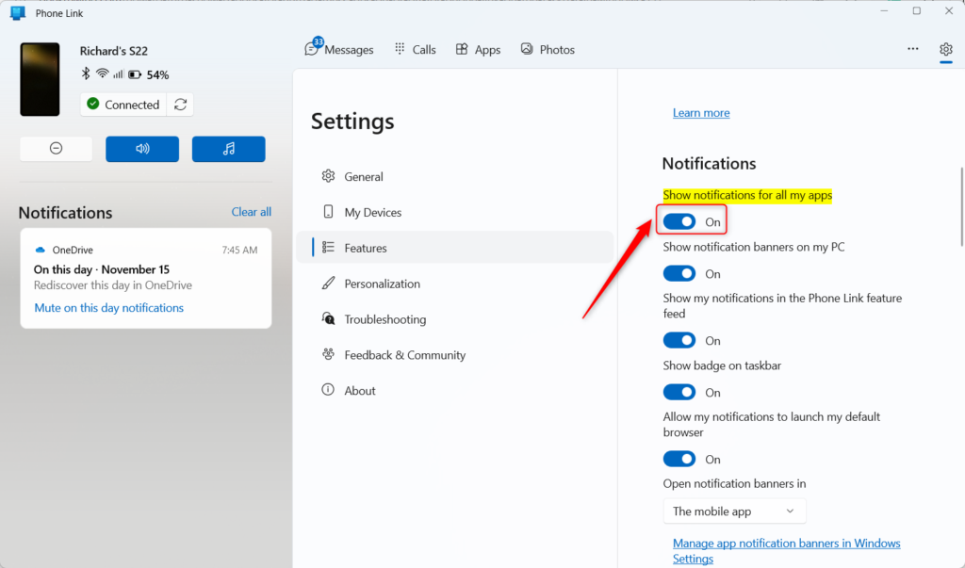
Task: Click the Photos picture icon
Action: click(527, 49)
